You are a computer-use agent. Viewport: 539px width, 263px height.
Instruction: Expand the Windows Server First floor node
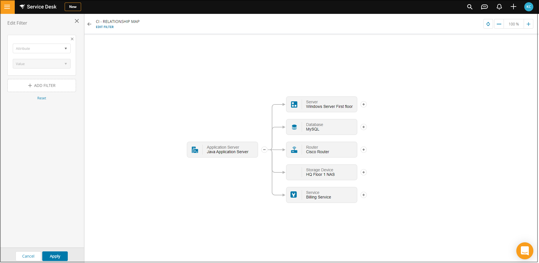(363, 104)
